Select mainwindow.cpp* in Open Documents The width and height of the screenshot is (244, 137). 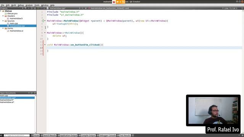(17, 98)
